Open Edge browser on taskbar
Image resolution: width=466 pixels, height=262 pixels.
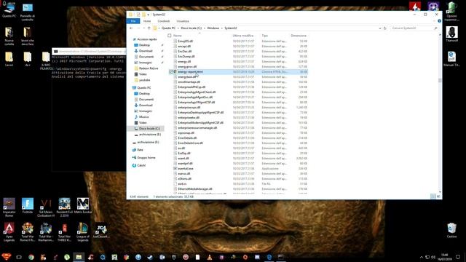[269, 257]
